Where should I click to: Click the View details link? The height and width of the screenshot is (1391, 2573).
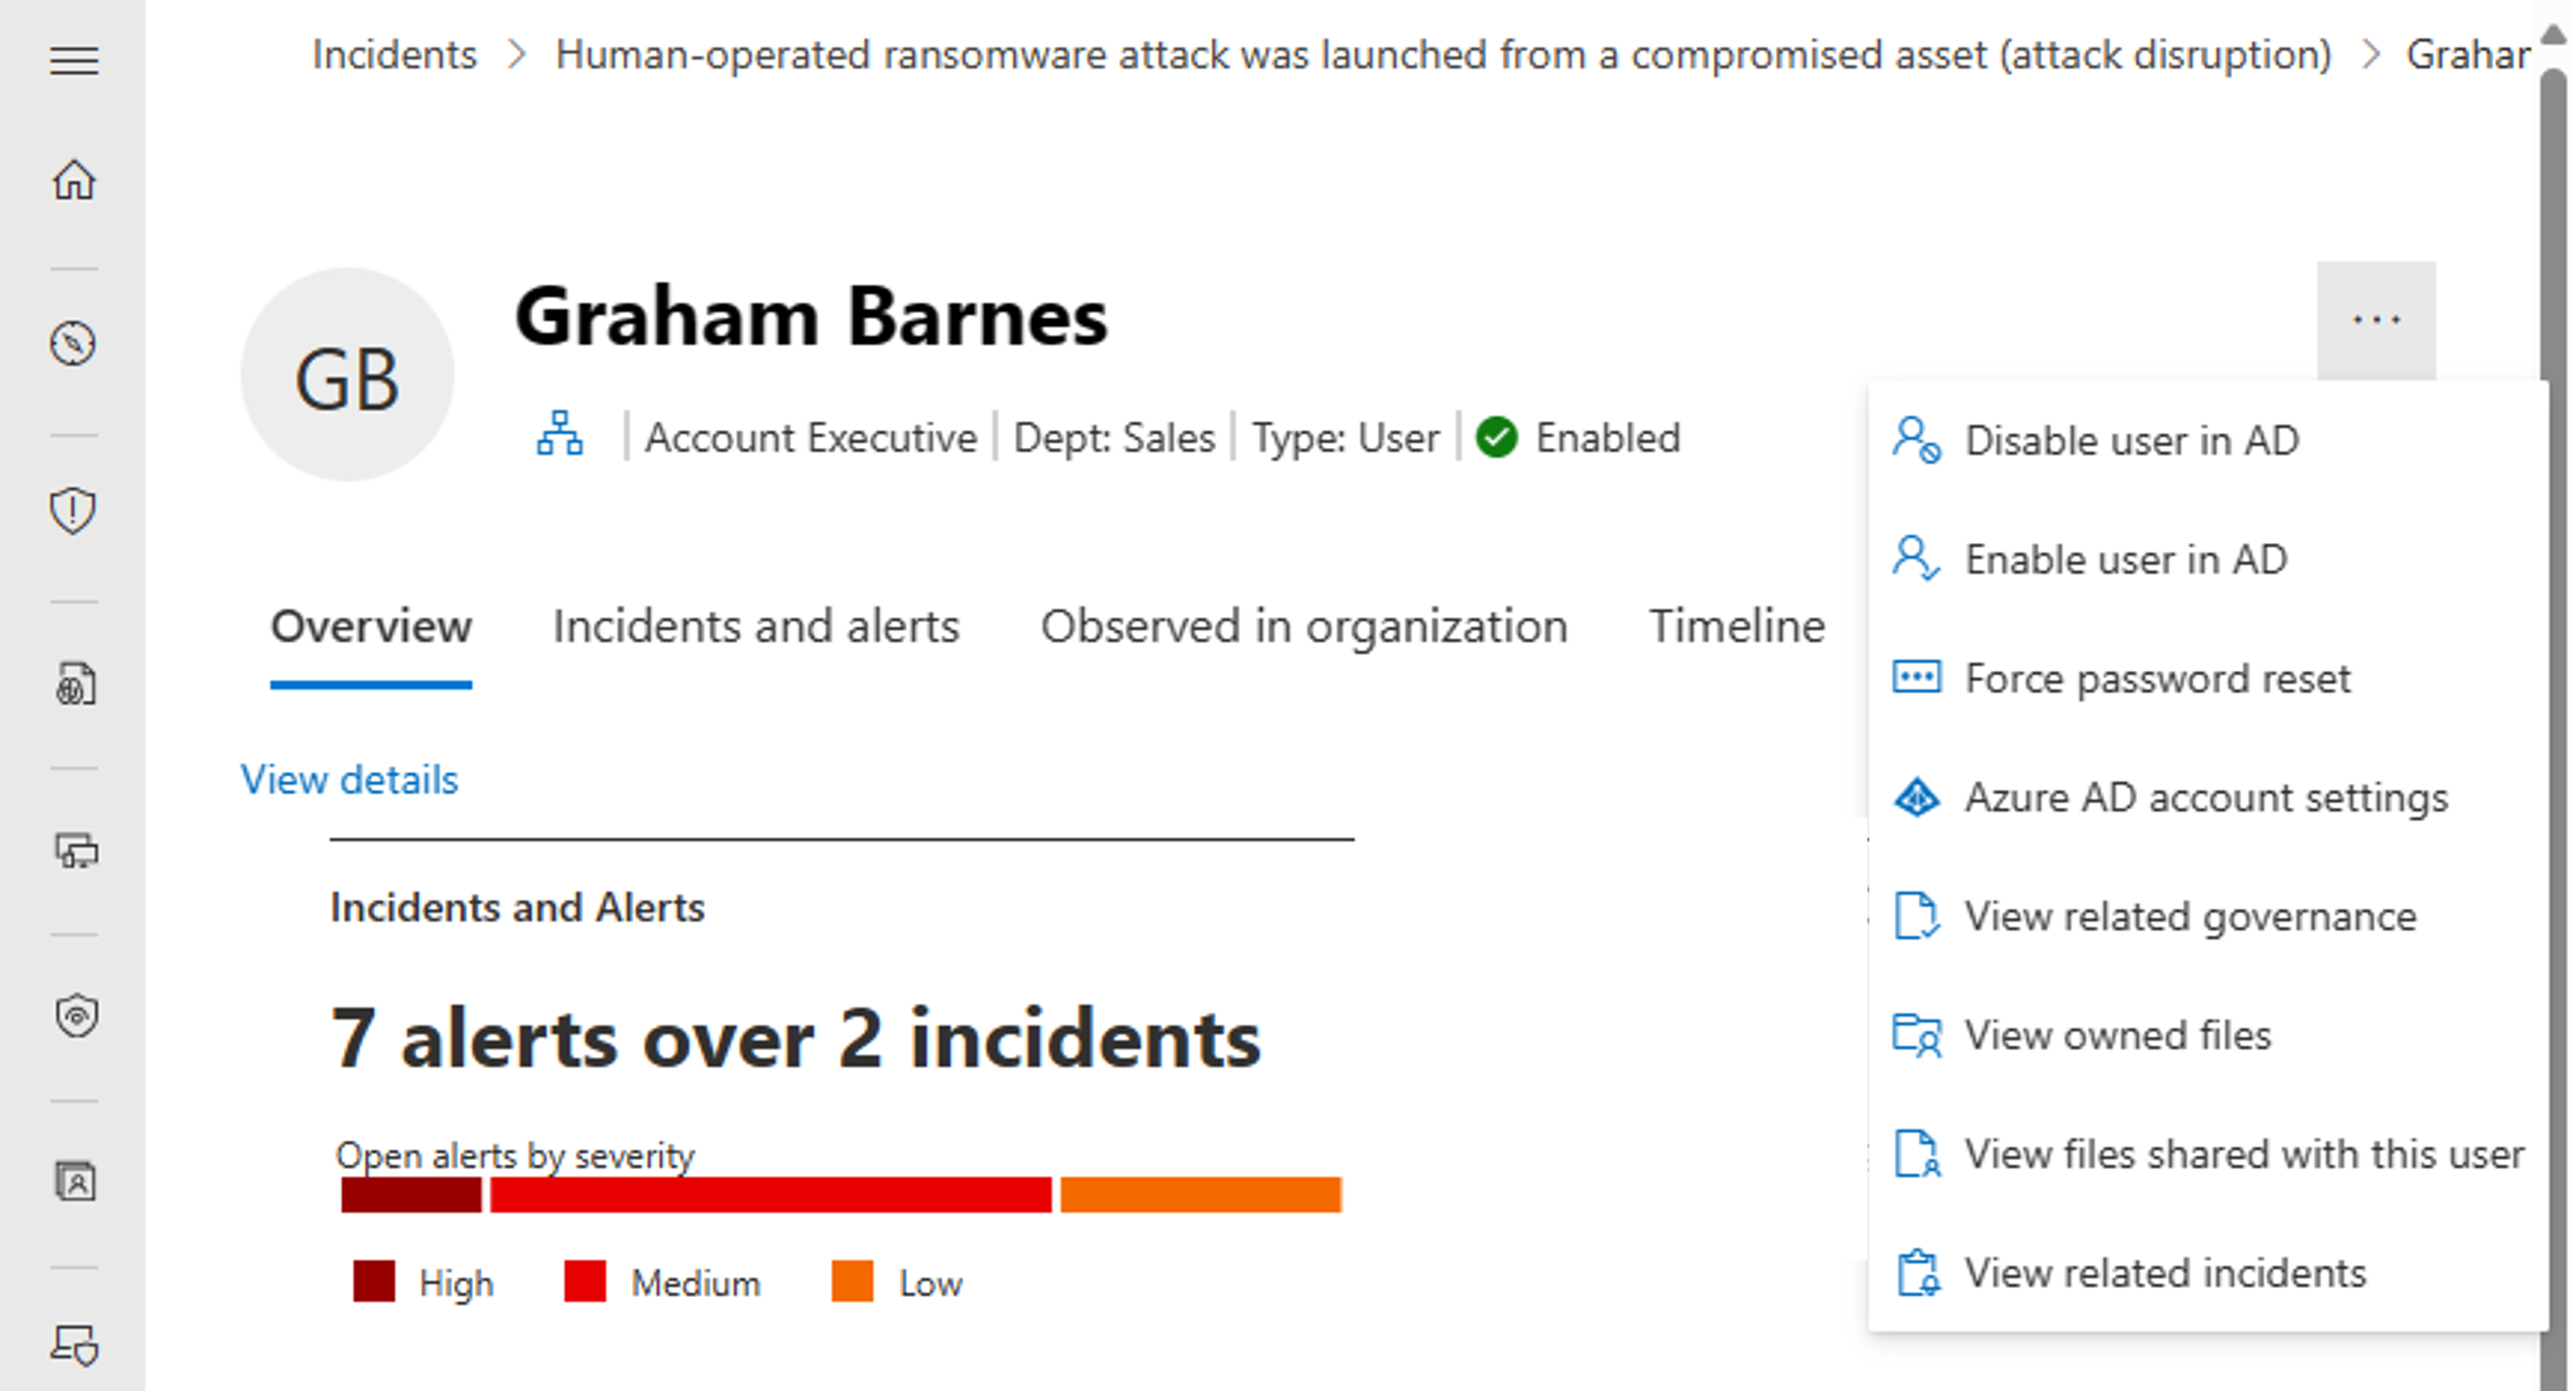[349, 780]
